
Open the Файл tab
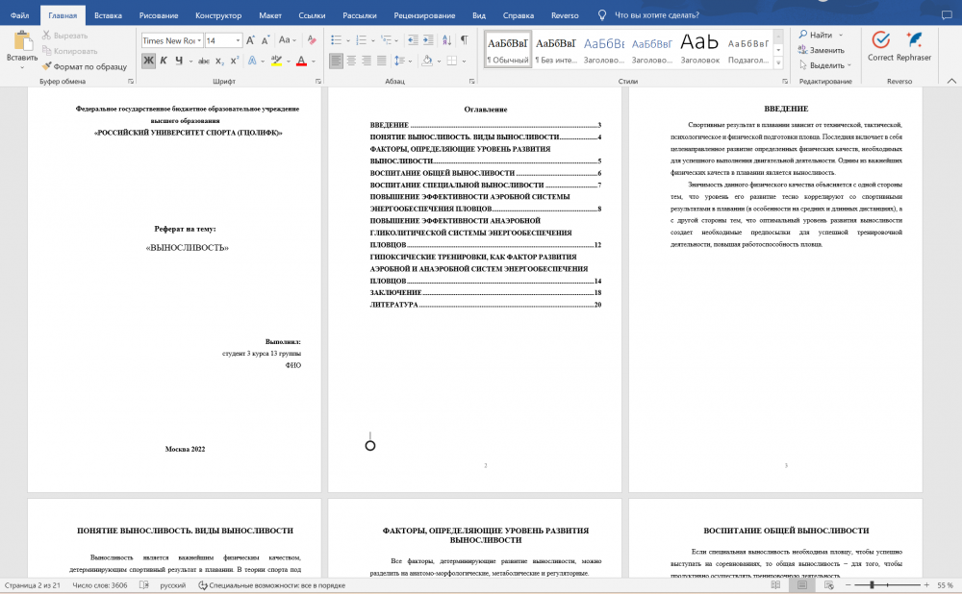click(19, 15)
